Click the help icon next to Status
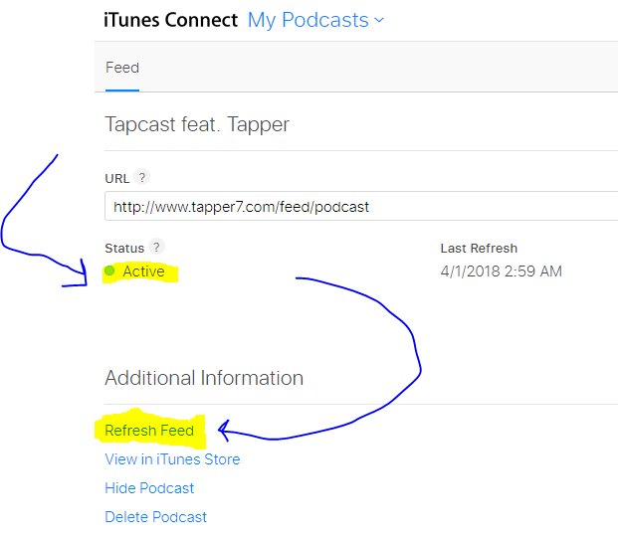The image size is (618, 540). coord(156,248)
